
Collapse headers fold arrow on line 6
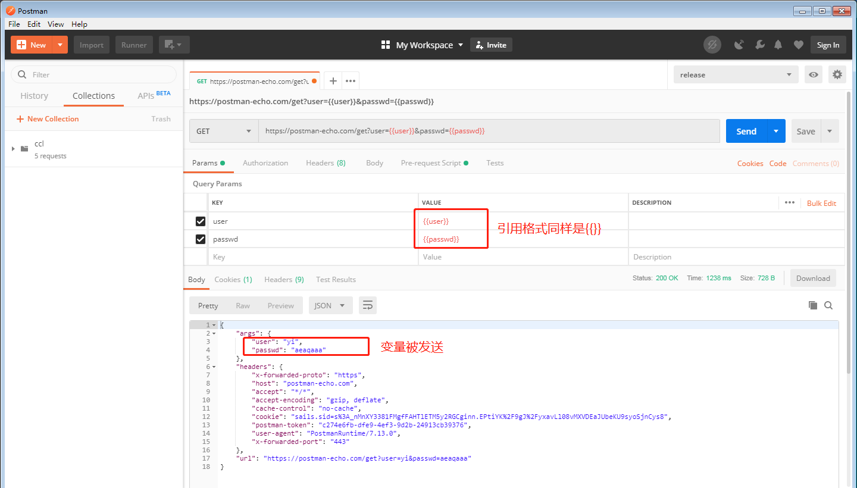[214, 367]
